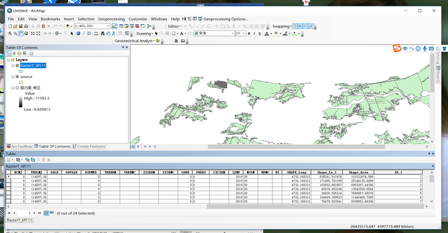448x233 pixels.
Task: Toggle Bold text formatting
Action: tap(249, 33)
